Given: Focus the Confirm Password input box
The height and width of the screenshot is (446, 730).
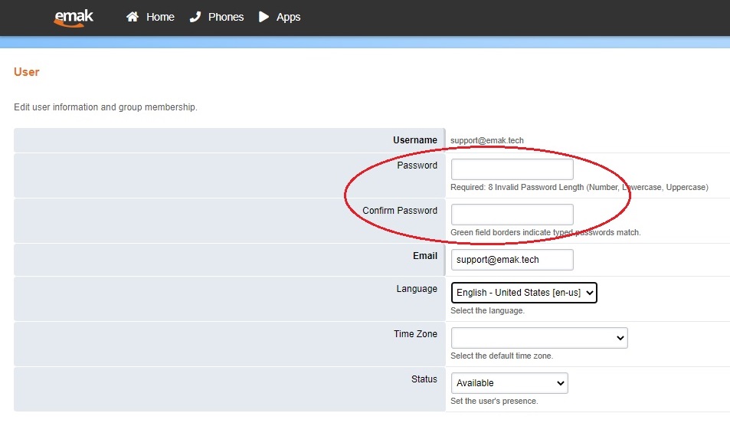Looking at the screenshot, I should [512, 214].
